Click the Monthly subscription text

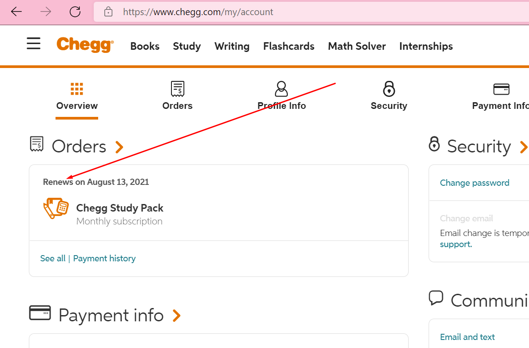click(119, 221)
